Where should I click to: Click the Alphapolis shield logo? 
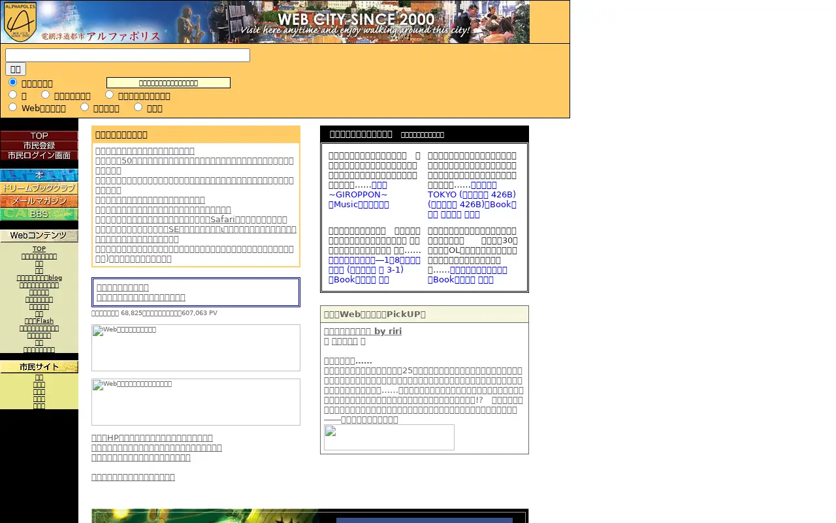20,22
